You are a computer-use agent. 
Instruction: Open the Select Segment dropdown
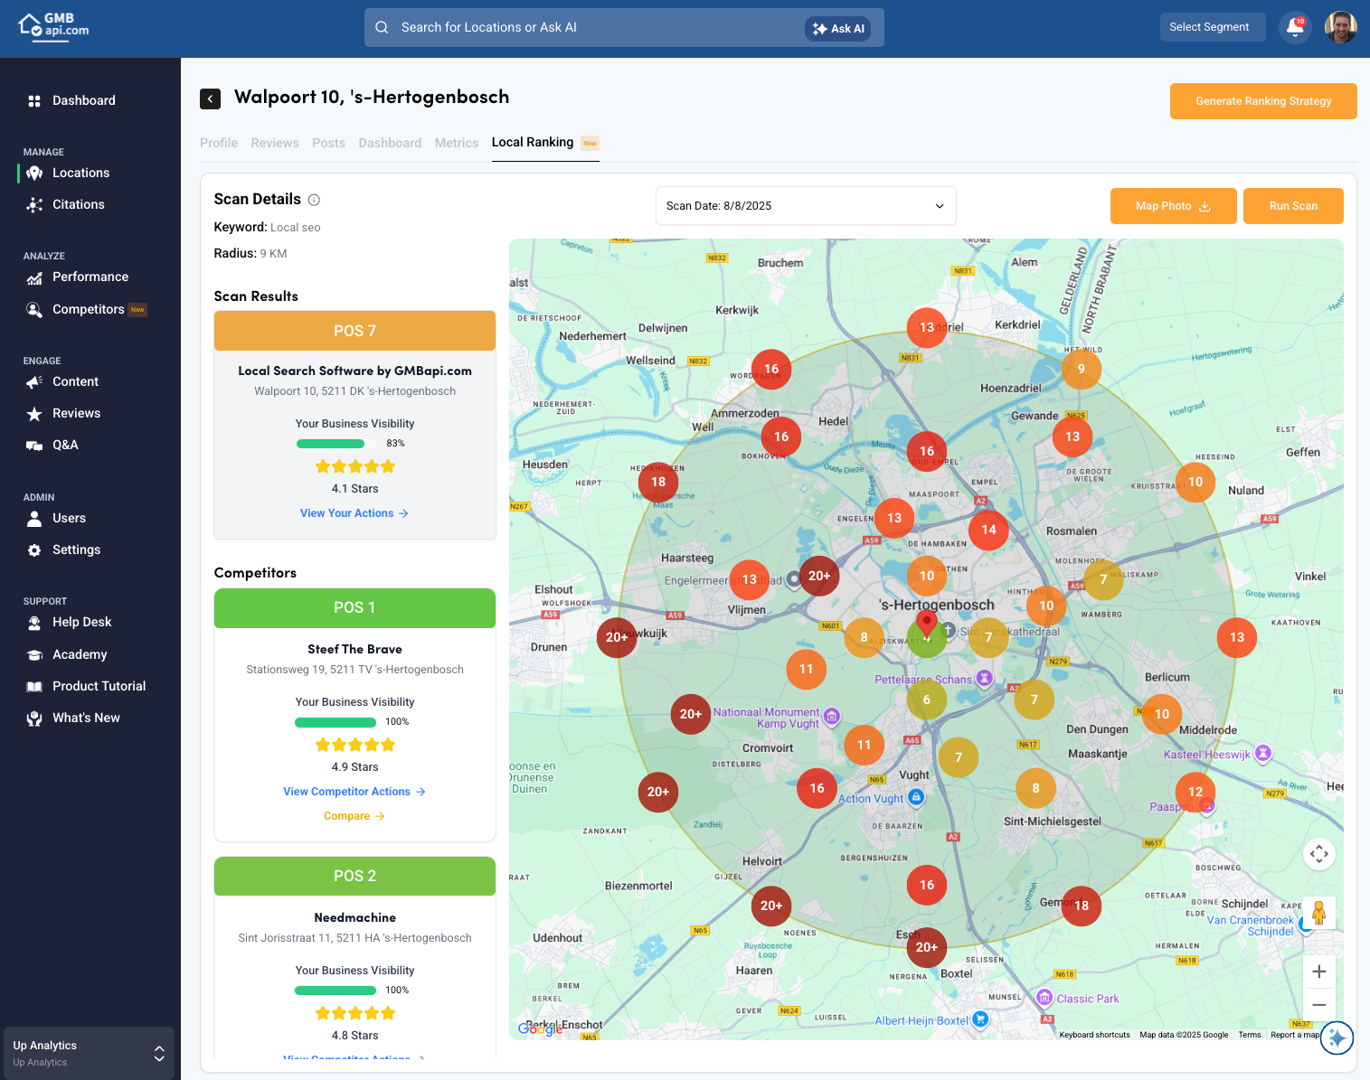click(1212, 27)
